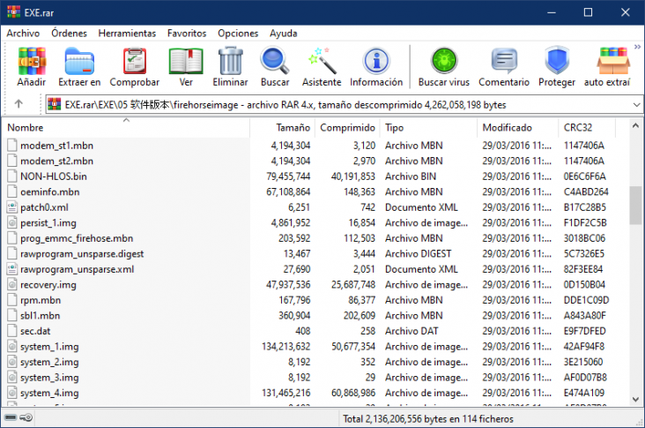Viewport: 645px width, 428px height.
Task: Sort by the CRC32 column header
Action: click(587, 128)
